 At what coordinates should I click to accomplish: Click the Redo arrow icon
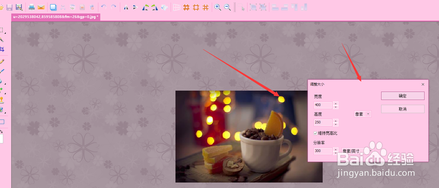tap(113, 7)
